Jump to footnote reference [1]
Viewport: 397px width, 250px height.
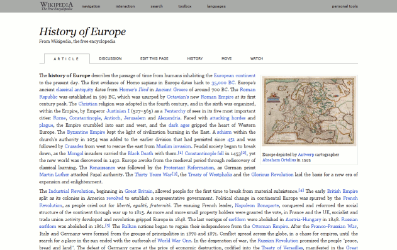click(181, 153)
